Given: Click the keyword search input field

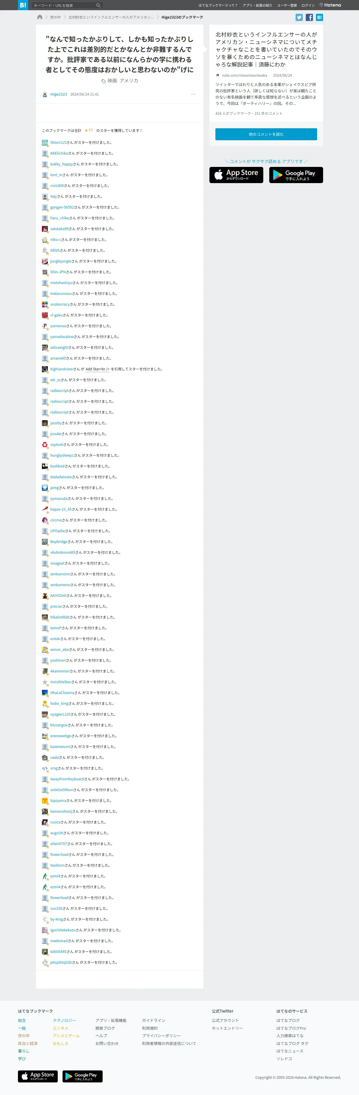Looking at the screenshot, I should click(64, 5).
